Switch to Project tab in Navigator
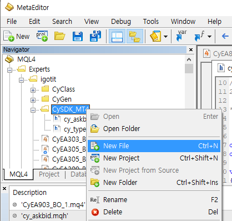 pos(49,174)
